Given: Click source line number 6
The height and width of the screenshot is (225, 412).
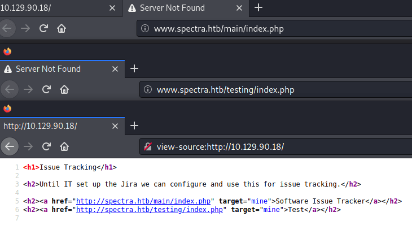Looking at the screenshot, I should coord(17,210).
